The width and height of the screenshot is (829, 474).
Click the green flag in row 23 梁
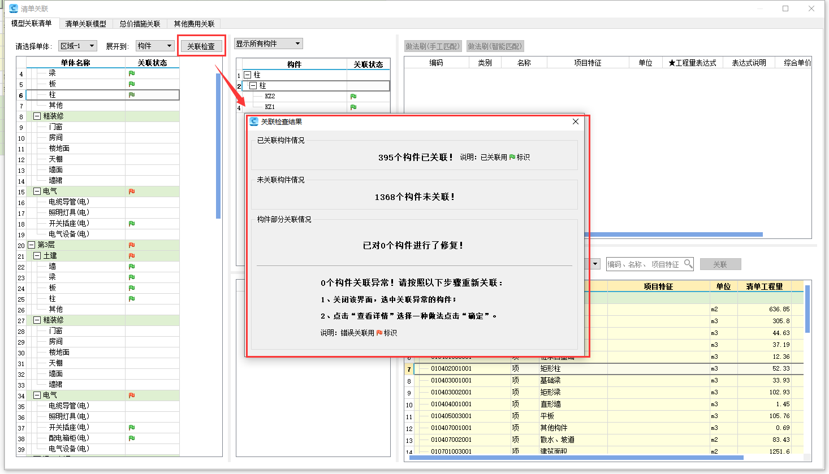click(x=132, y=277)
